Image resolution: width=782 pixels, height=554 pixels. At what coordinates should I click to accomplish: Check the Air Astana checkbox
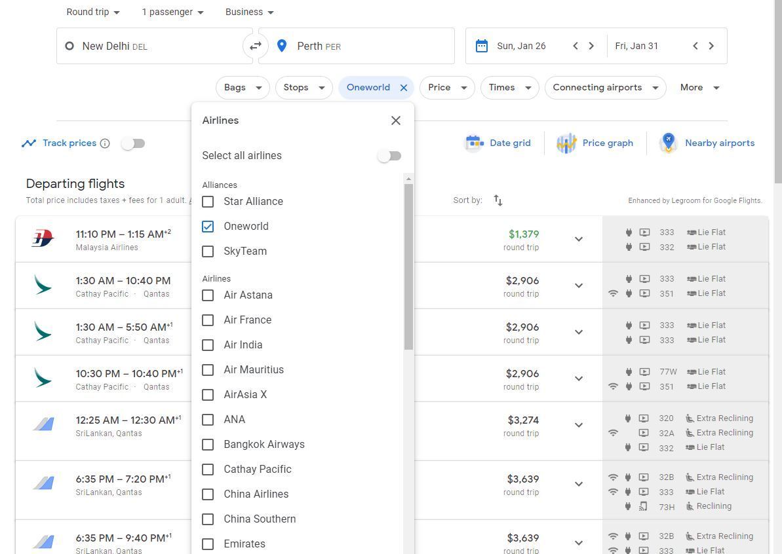pyautogui.click(x=208, y=295)
